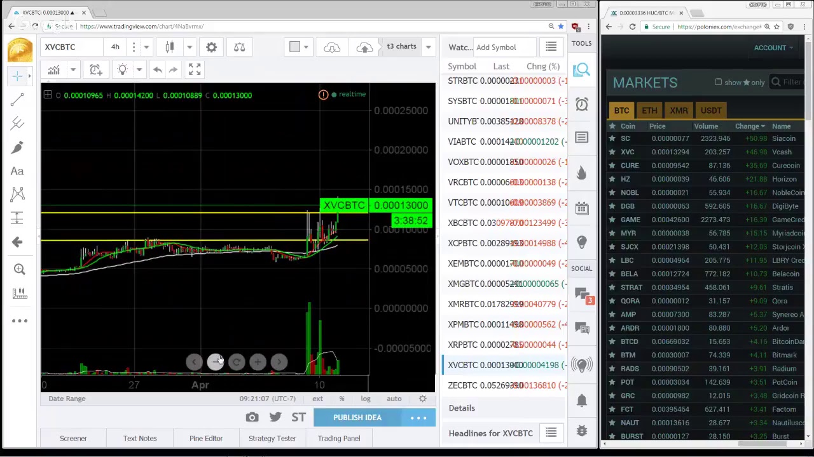Click the compare symbols scale icon
The height and width of the screenshot is (457, 814).
[x=239, y=47]
